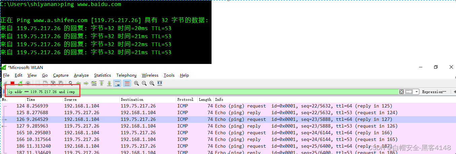
Task: Select packet 165 seq=24/6144 request
Action: click(228, 133)
